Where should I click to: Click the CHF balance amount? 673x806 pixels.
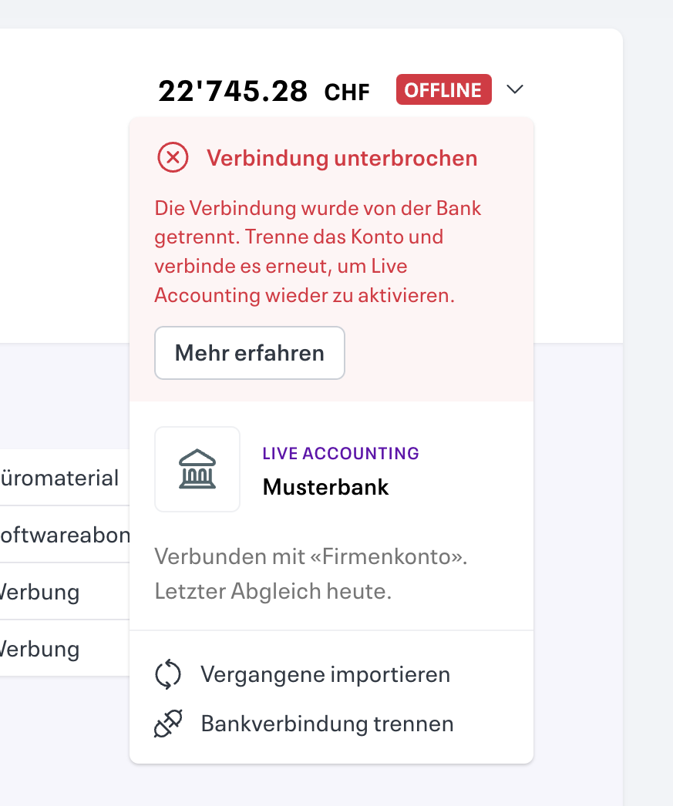point(233,89)
